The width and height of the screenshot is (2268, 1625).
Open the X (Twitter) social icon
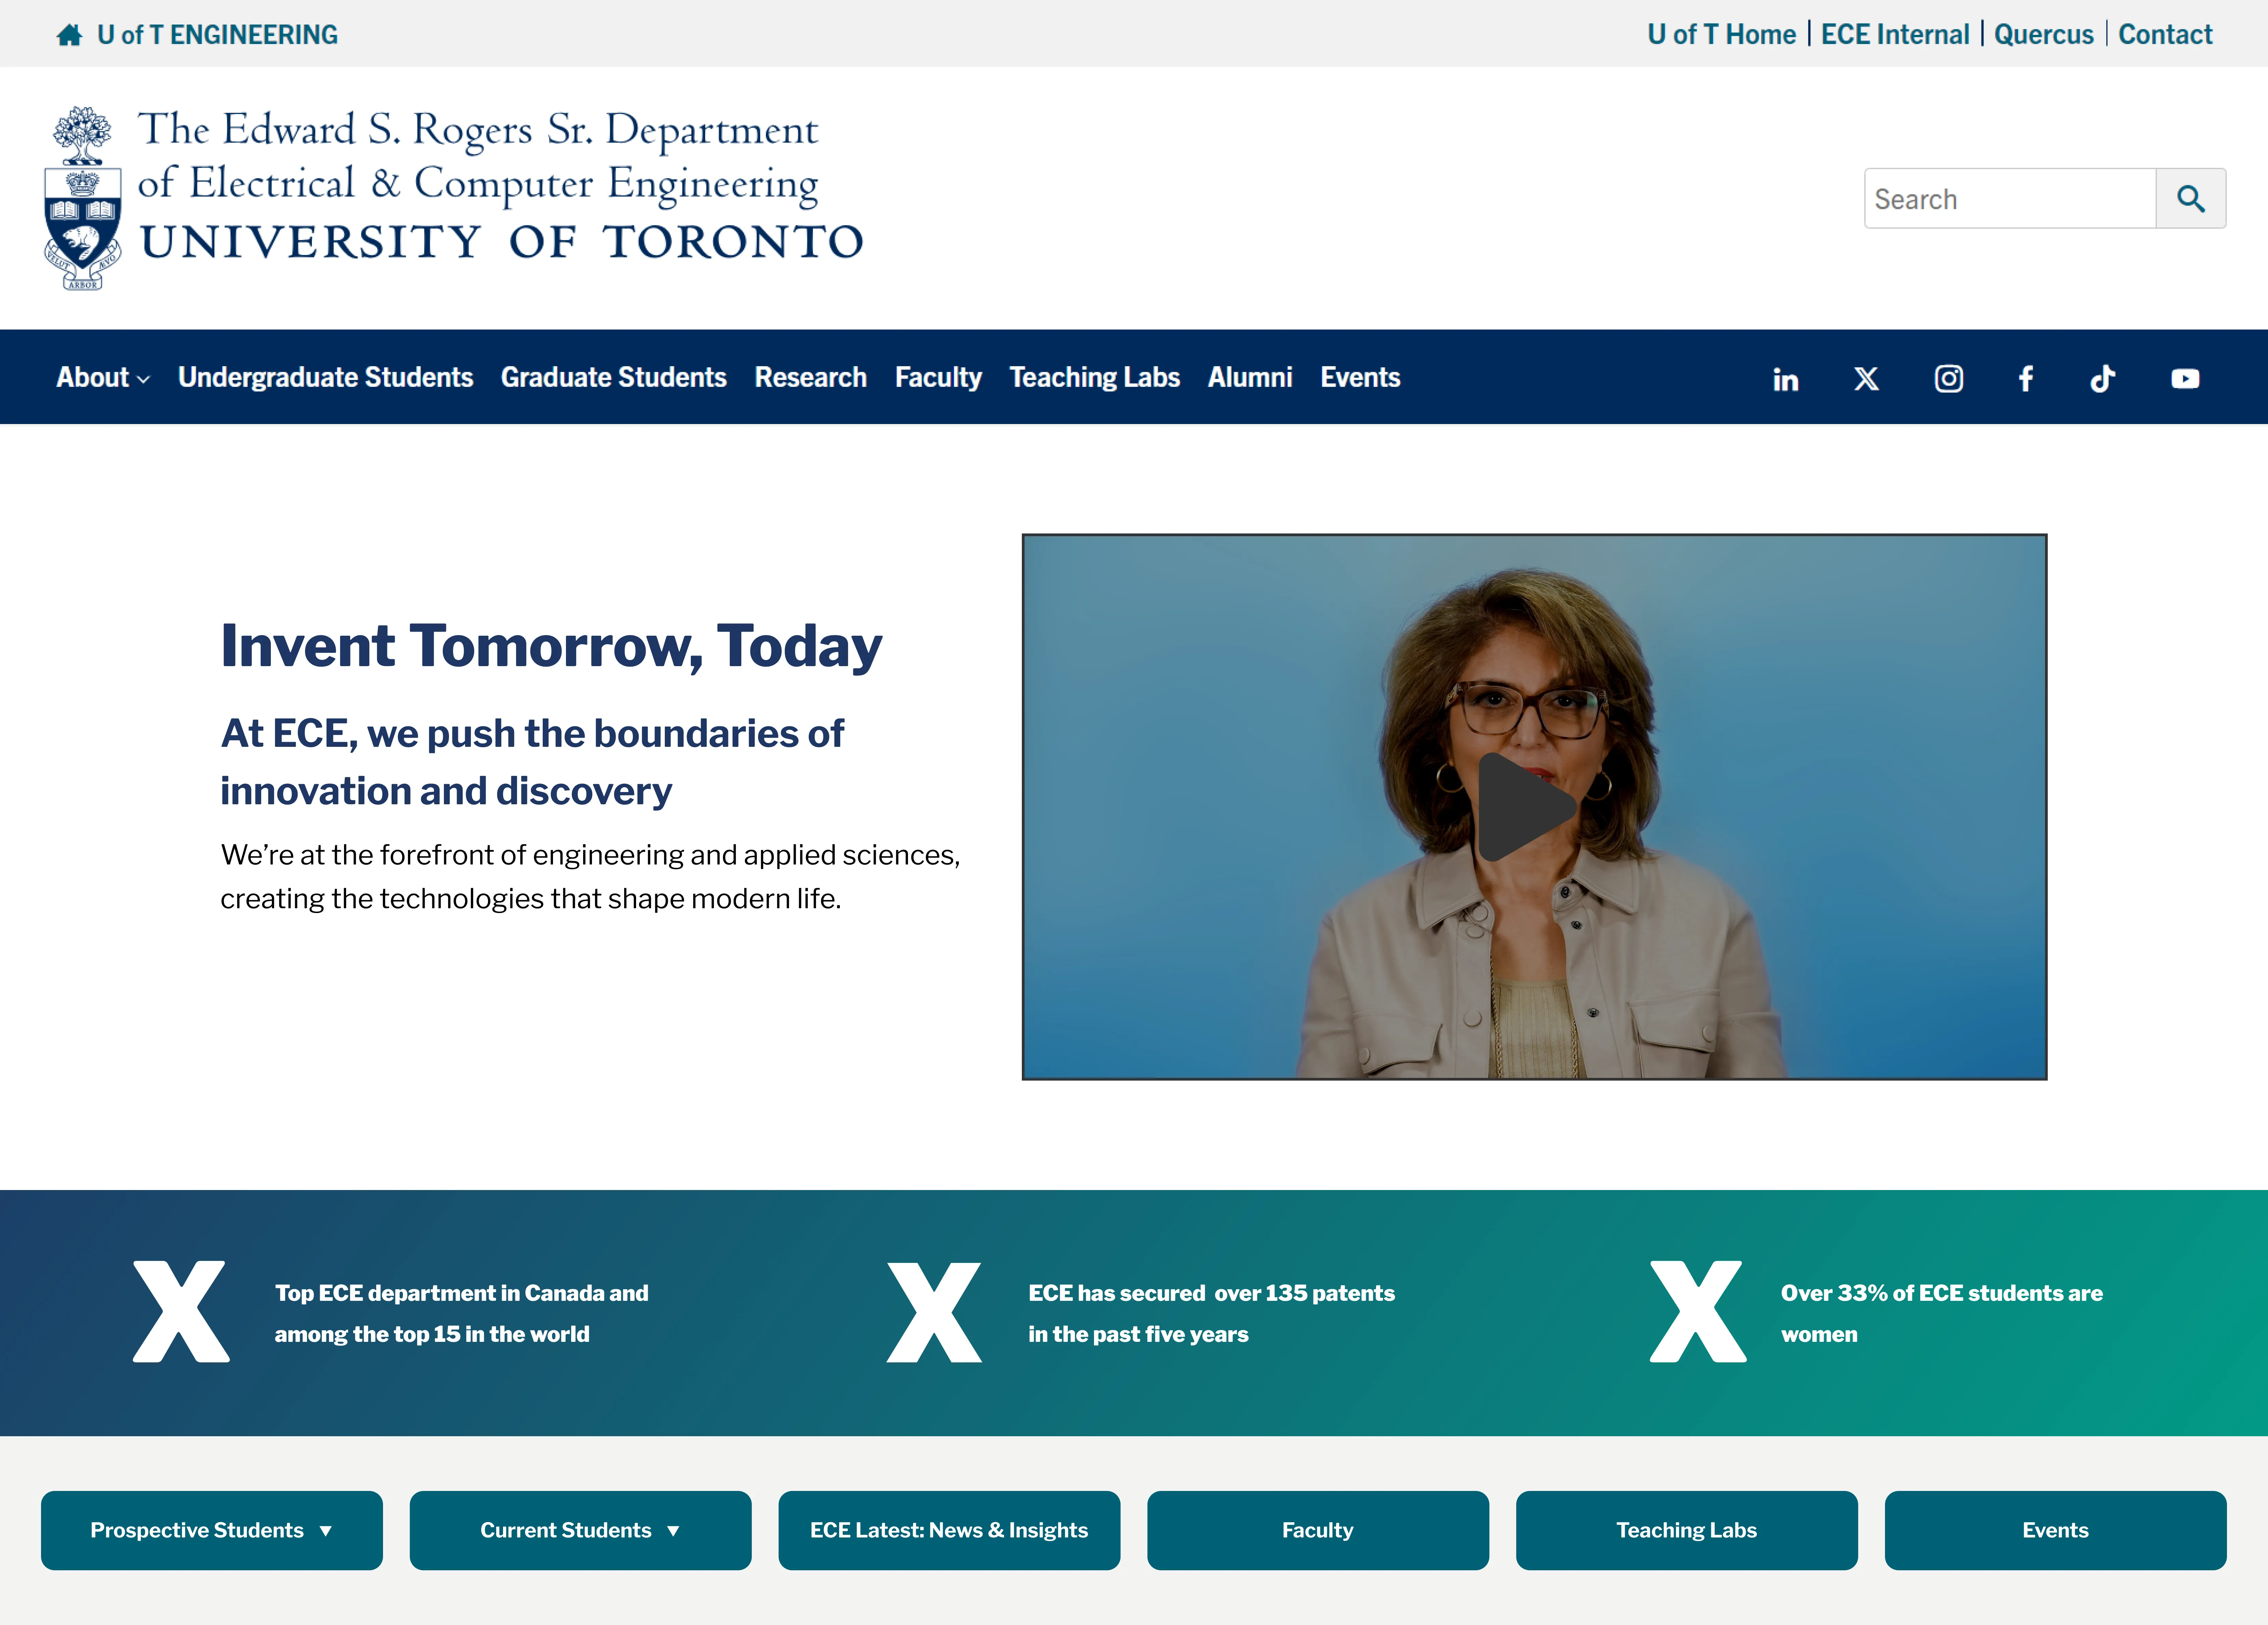[1866, 379]
